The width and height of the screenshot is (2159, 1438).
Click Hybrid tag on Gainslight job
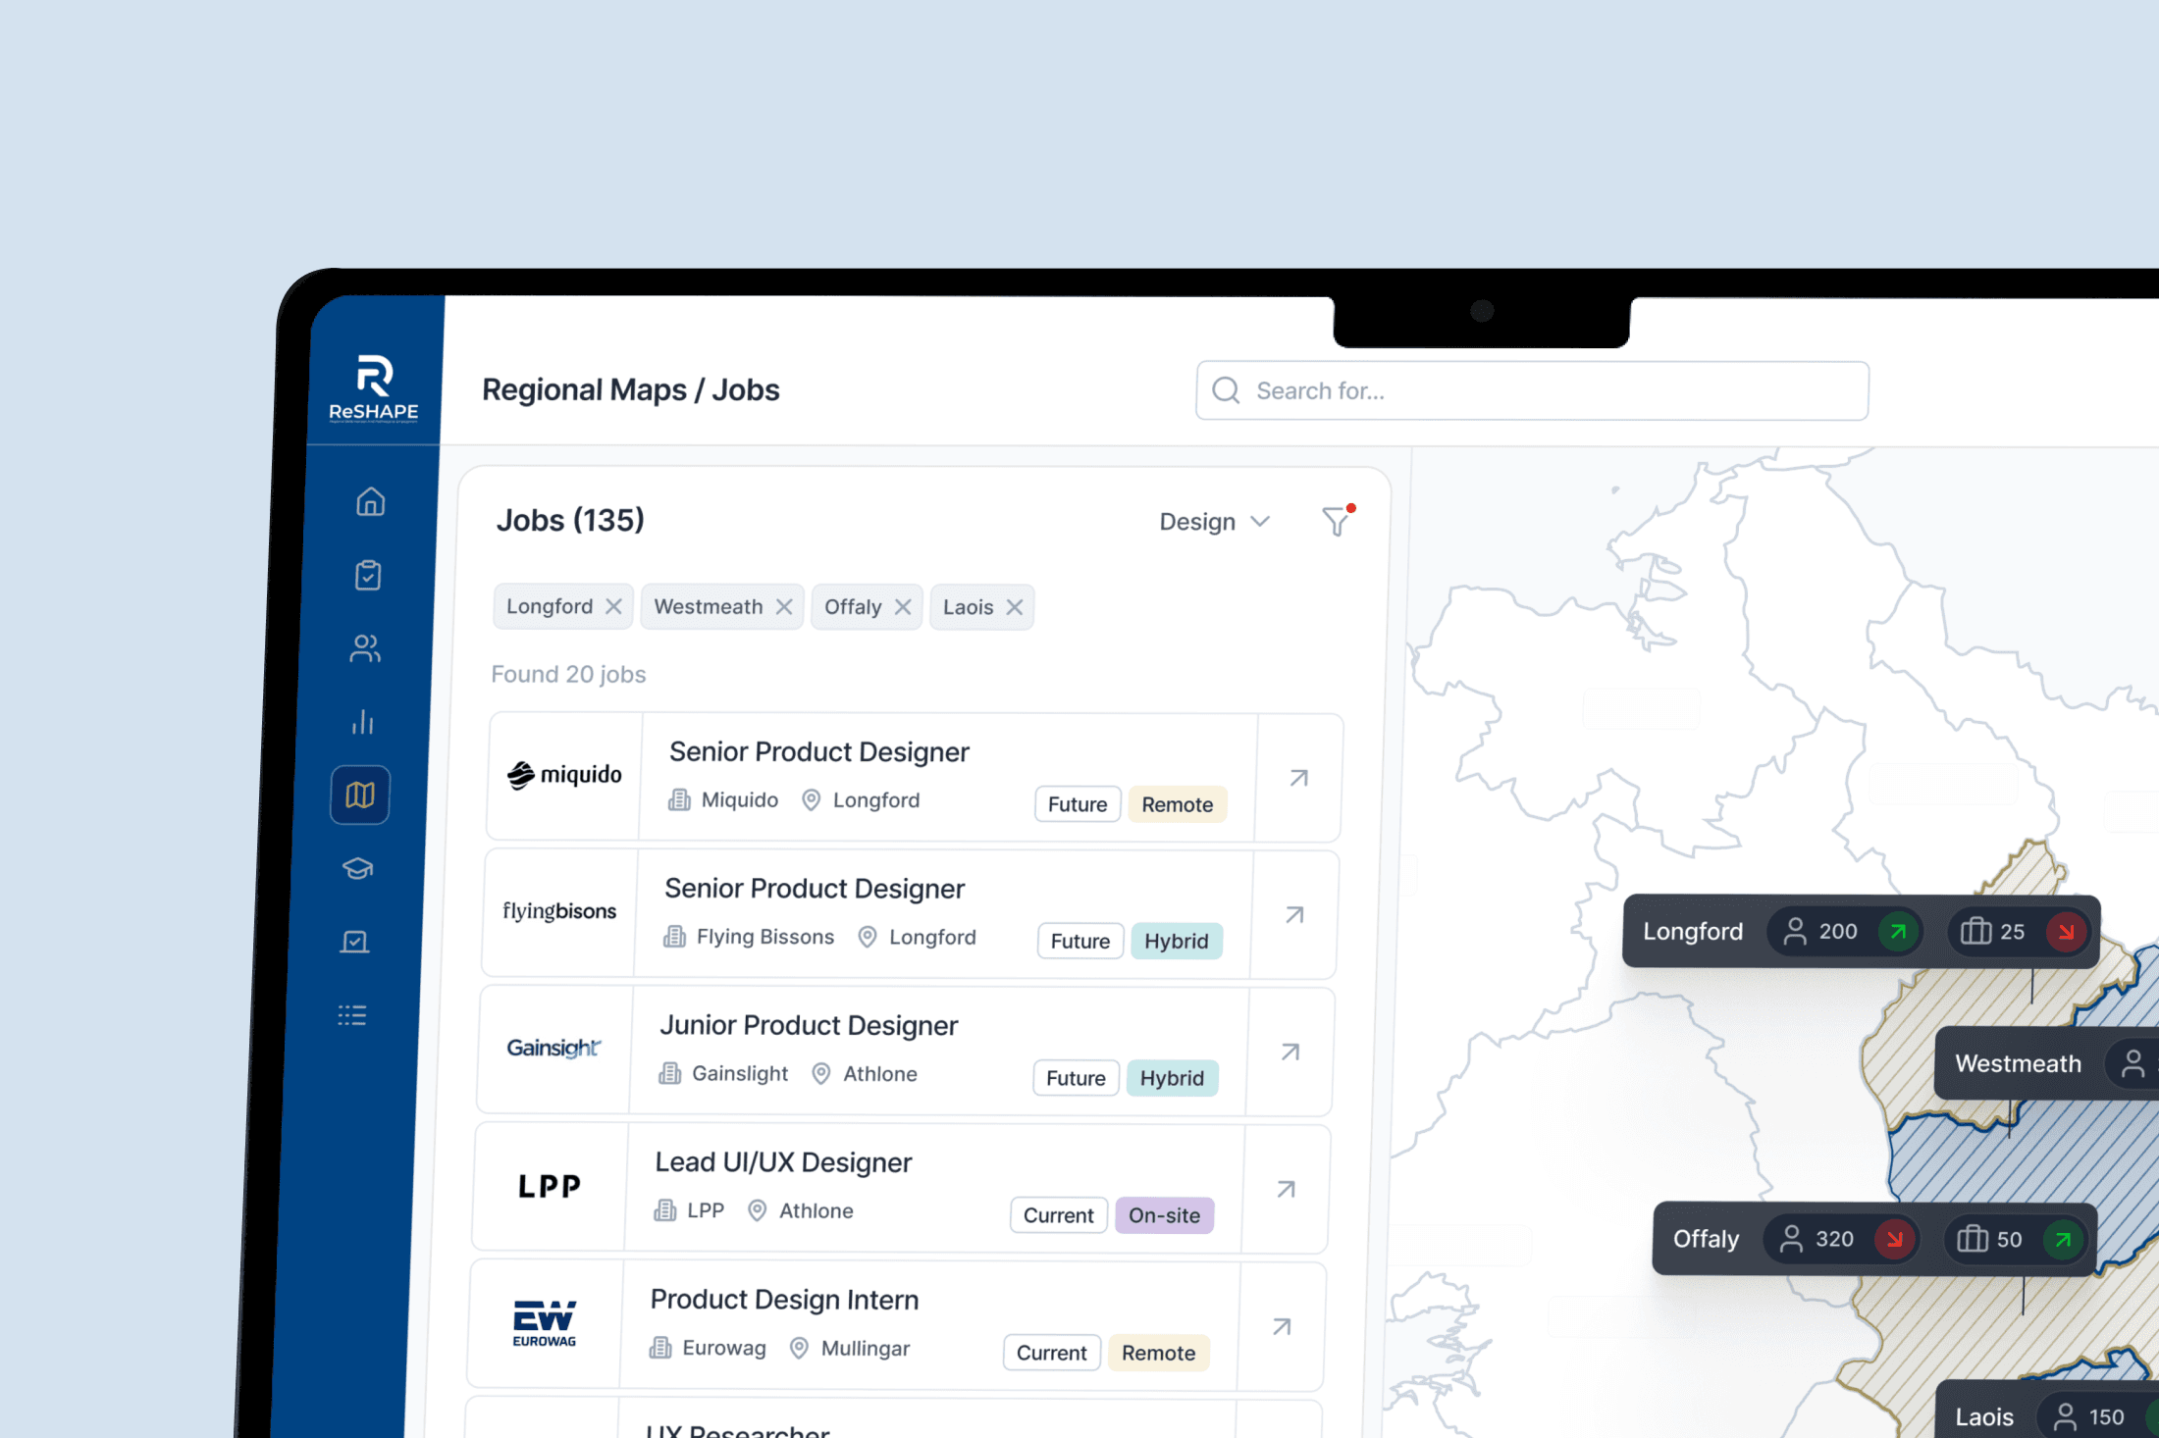click(1172, 1078)
